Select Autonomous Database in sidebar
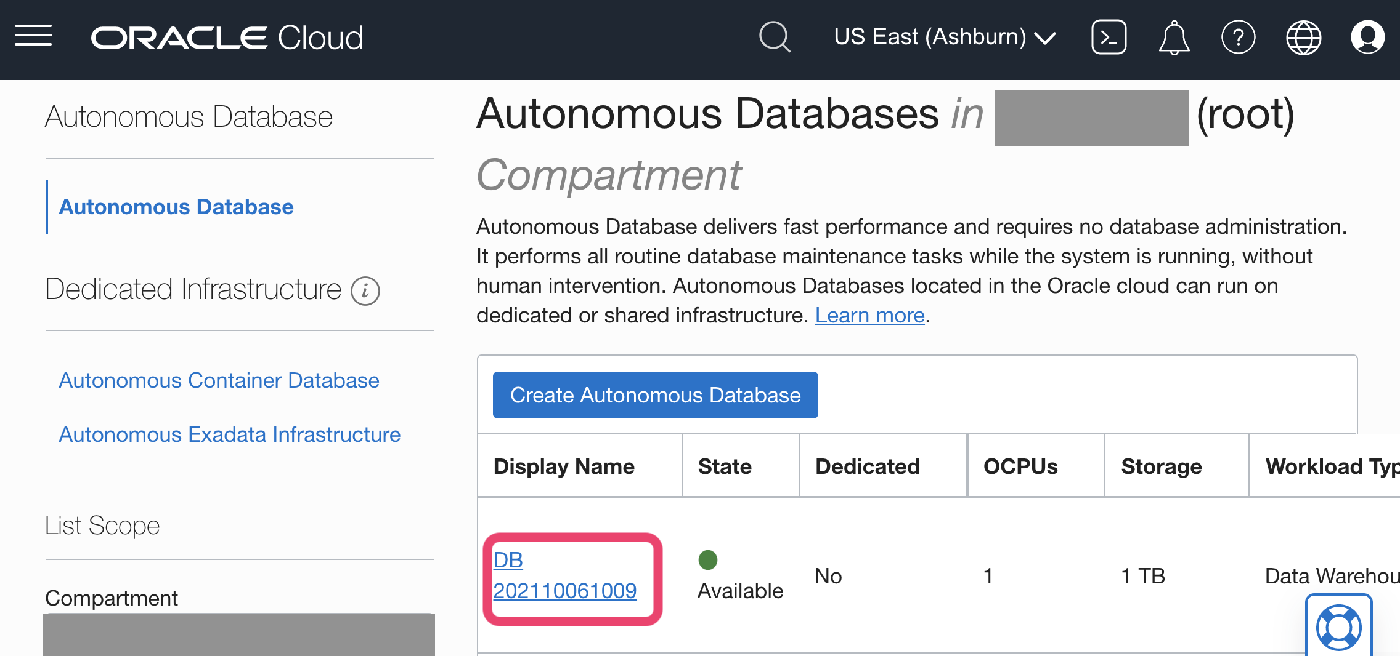This screenshot has width=1400, height=656. coord(176,207)
